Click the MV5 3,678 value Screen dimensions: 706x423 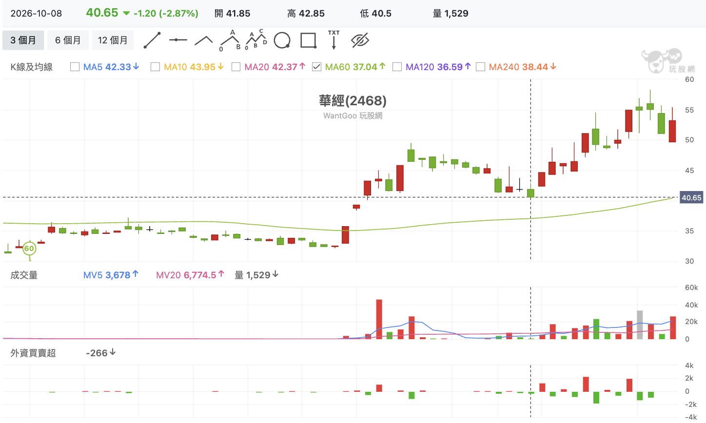click(111, 275)
